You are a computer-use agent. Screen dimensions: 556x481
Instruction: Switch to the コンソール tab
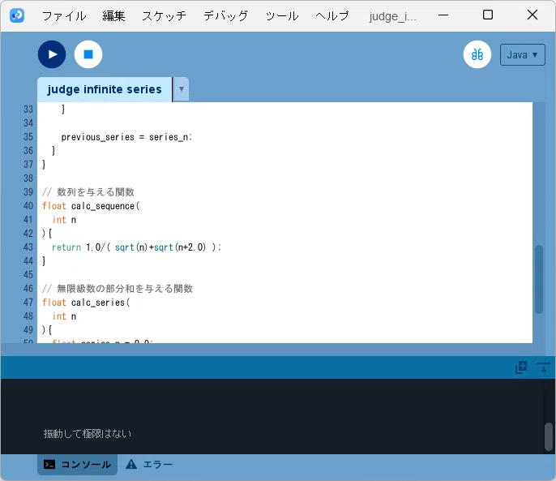[x=77, y=464]
